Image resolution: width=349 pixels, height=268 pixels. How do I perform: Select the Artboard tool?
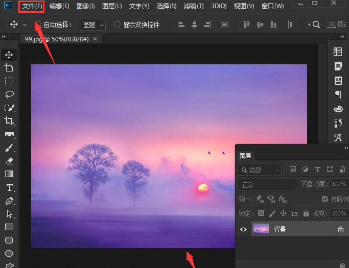(x=9, y=67)
